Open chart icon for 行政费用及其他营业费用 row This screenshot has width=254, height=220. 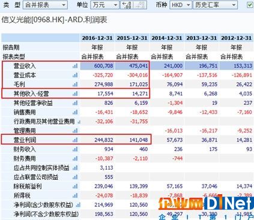point(79,122)
